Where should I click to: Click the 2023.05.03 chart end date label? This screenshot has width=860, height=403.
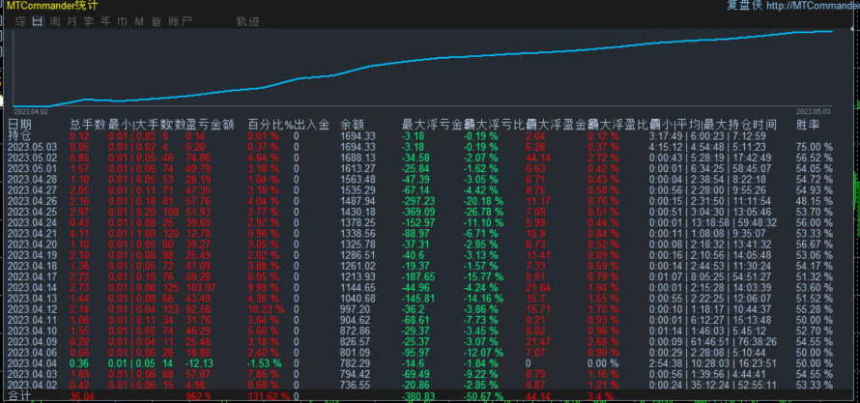(814, 111)
